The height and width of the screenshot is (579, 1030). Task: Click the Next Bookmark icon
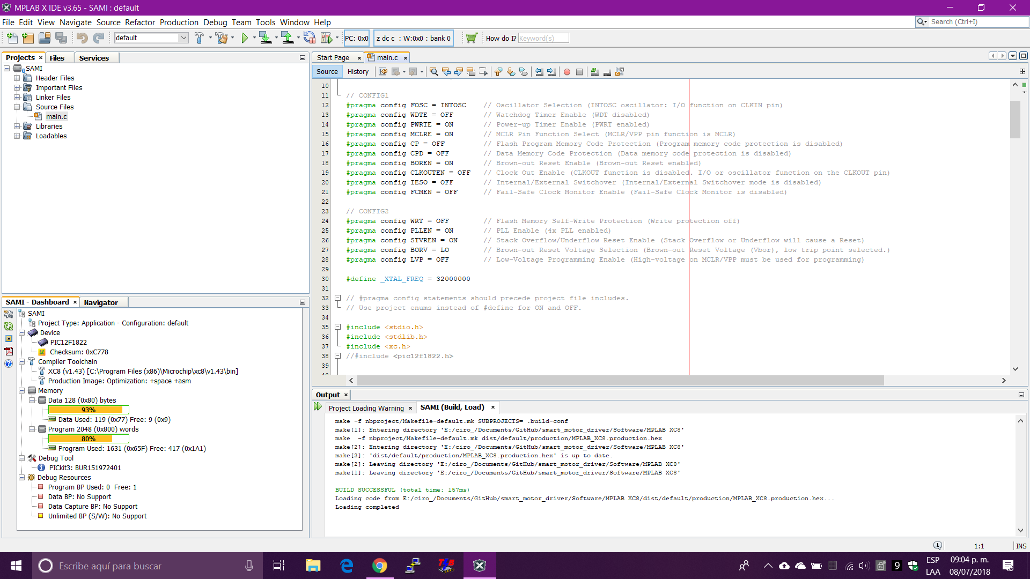pos(511,72)
